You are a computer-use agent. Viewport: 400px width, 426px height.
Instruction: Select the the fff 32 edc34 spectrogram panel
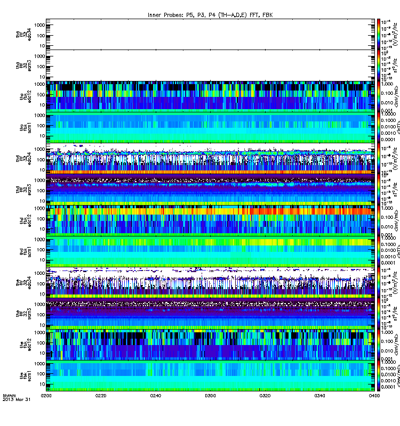[210, 283]
